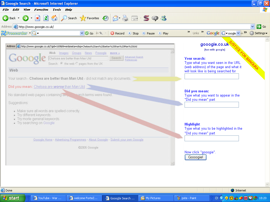Screen dimensions: 270x202
Task: Click the Edit page toolbar icon
Action: [x=134, y=18]
